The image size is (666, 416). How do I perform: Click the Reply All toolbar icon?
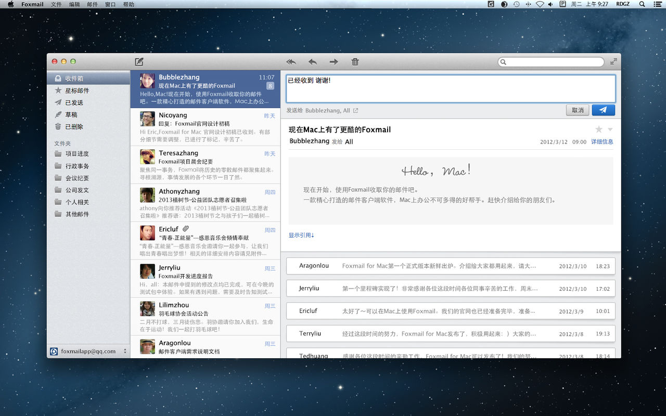point(291,62)
